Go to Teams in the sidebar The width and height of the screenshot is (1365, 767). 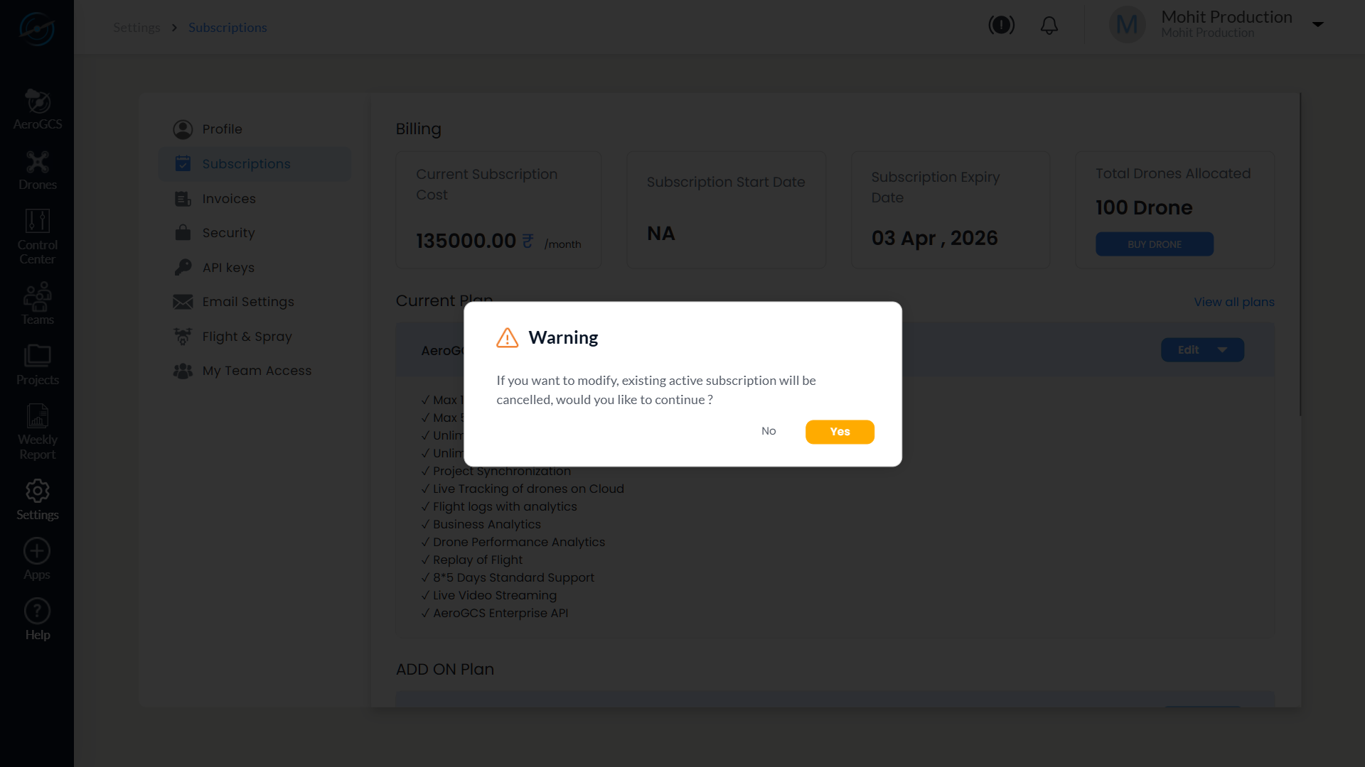click(37, 304)
